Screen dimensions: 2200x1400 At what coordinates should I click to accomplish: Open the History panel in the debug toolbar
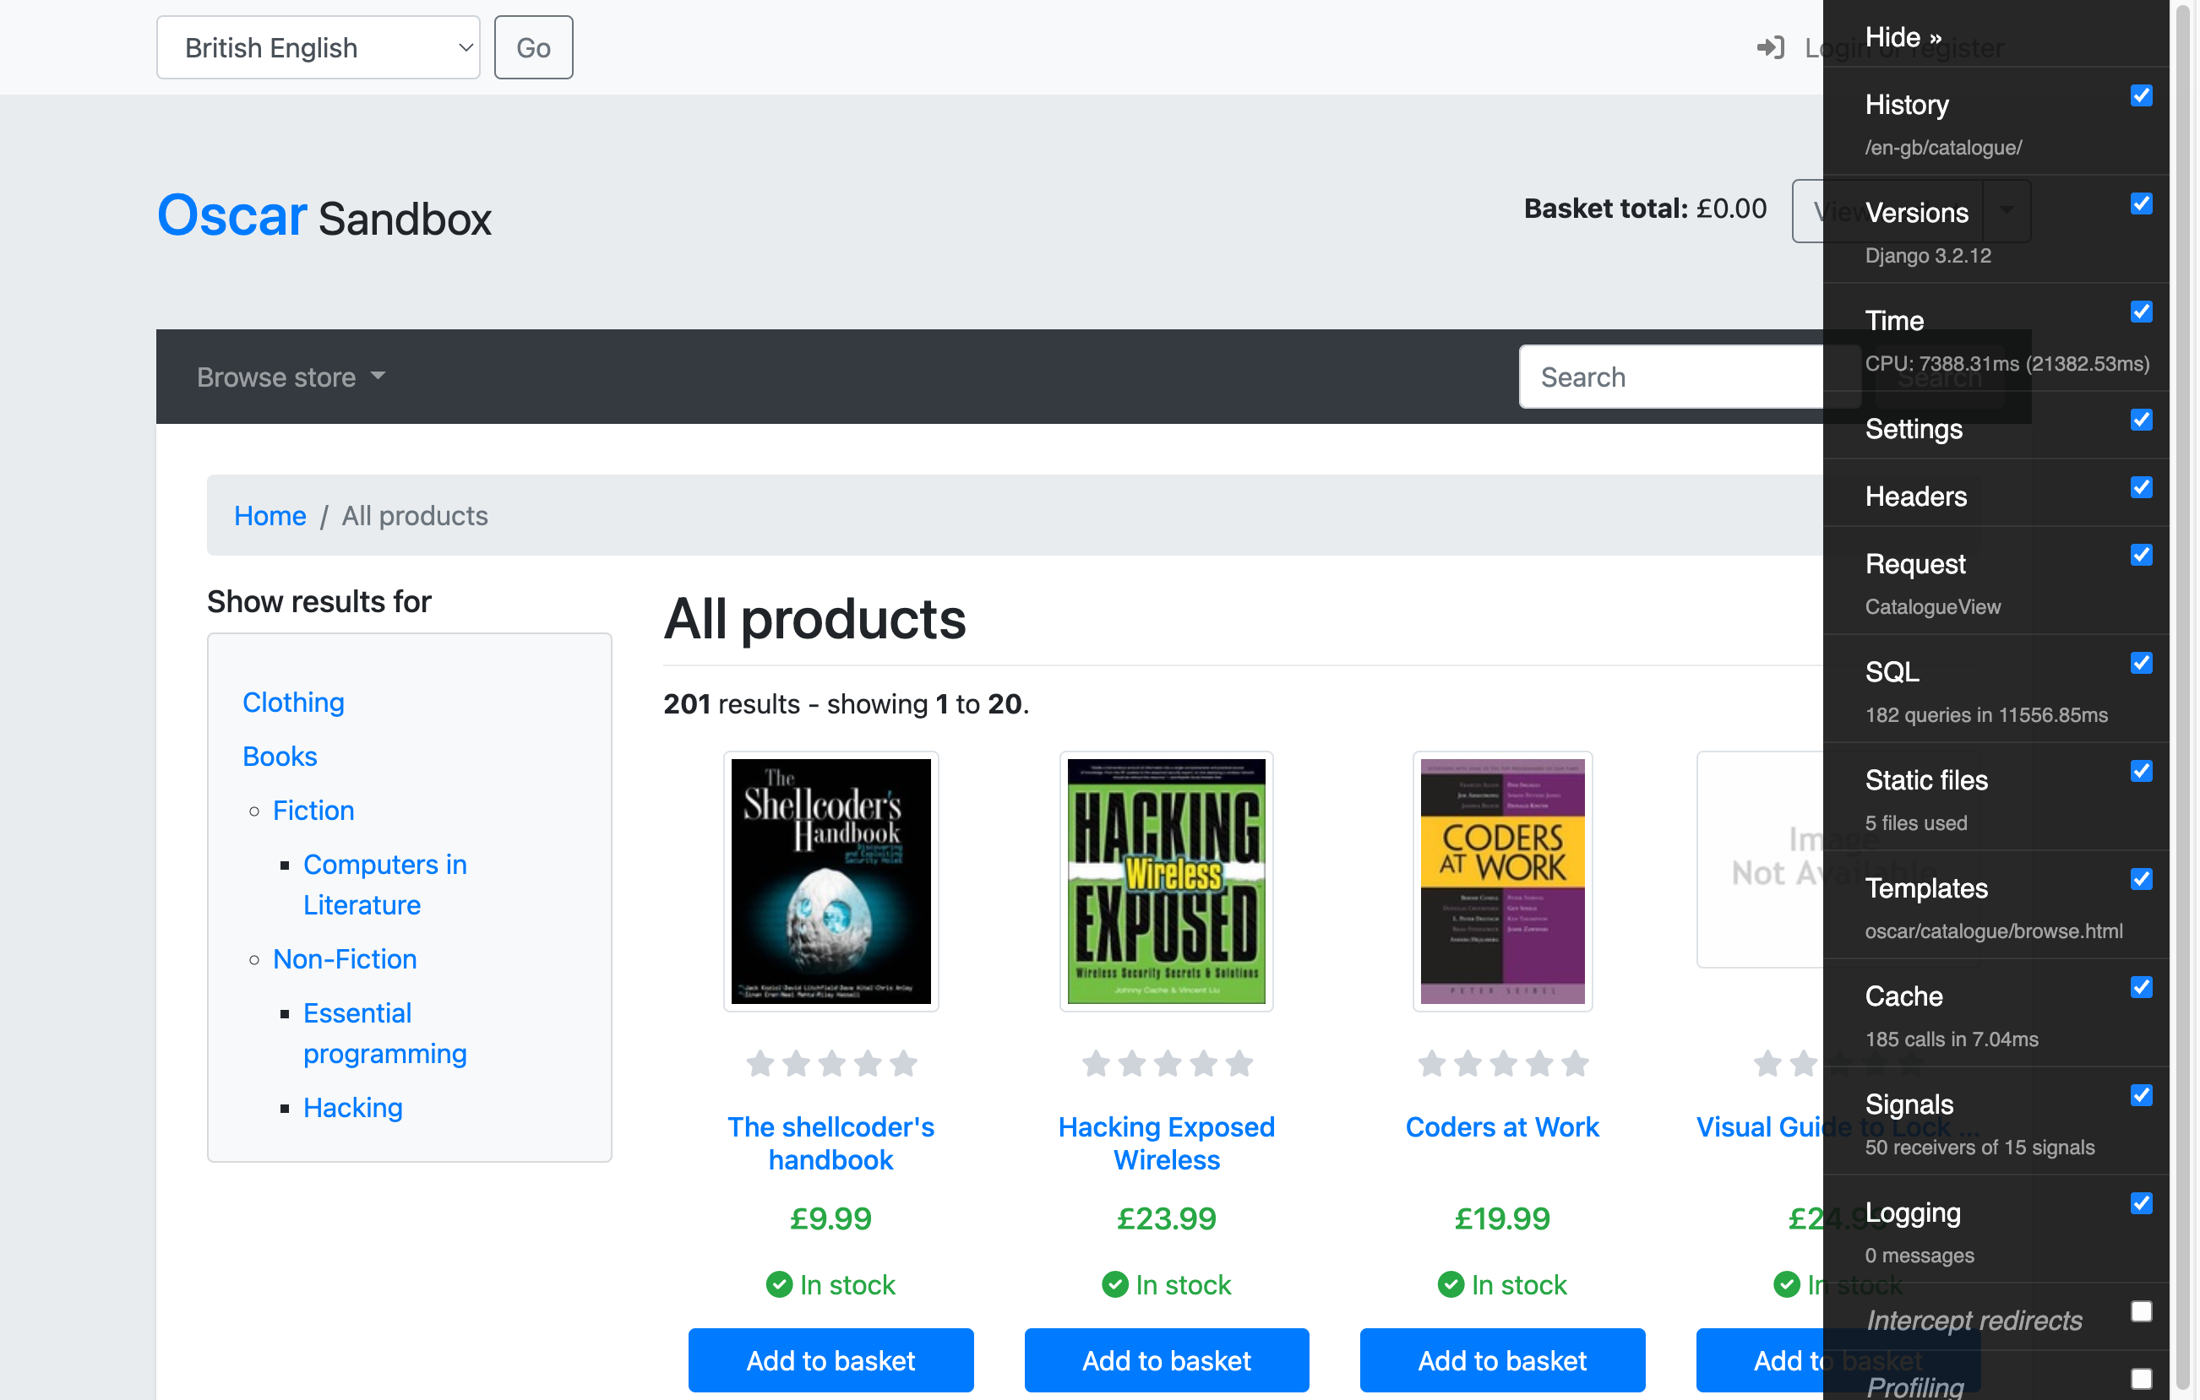click(x=1906, y=105)
